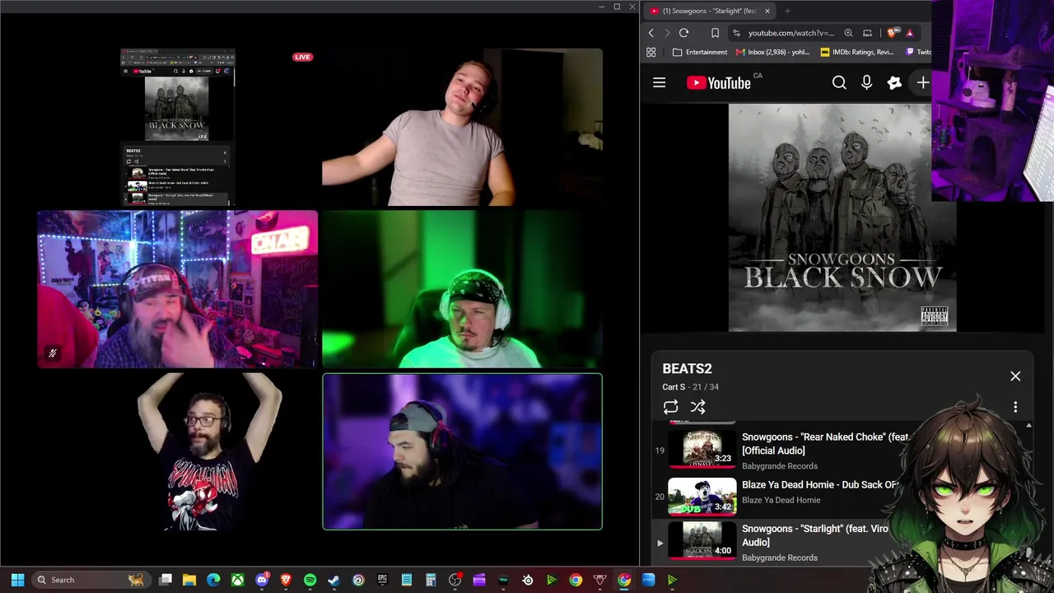Play the Blaze Ya Dead Homie thumbnail
The image size is (1054, 593).
click(x=702, y=496)
